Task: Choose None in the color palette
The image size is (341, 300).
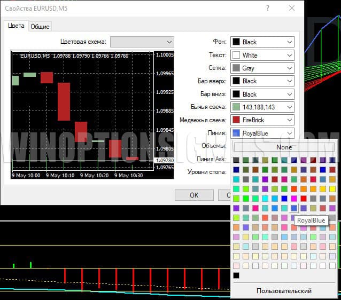Action: coord(284,147)
